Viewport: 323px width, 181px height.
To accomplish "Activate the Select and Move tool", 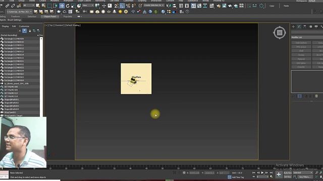I will point(62,6).
